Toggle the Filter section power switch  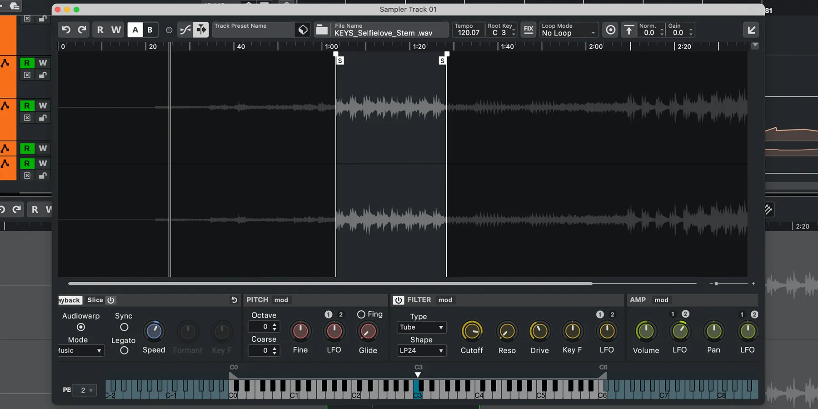pyautogui.click(x=399, y=300)
